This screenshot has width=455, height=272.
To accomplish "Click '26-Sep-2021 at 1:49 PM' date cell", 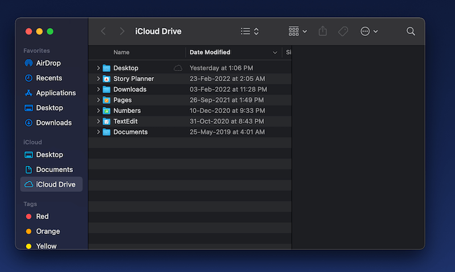I will (x=226, y=100).
